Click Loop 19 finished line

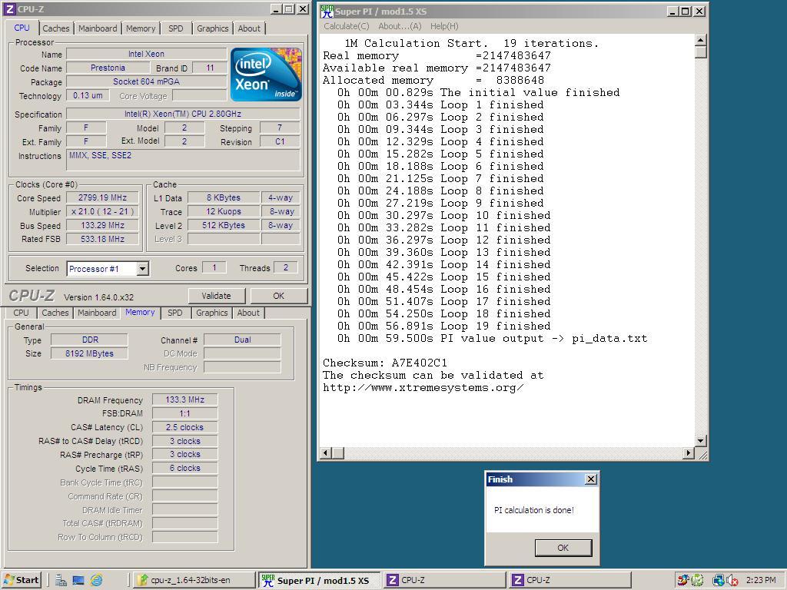(443, 326)
